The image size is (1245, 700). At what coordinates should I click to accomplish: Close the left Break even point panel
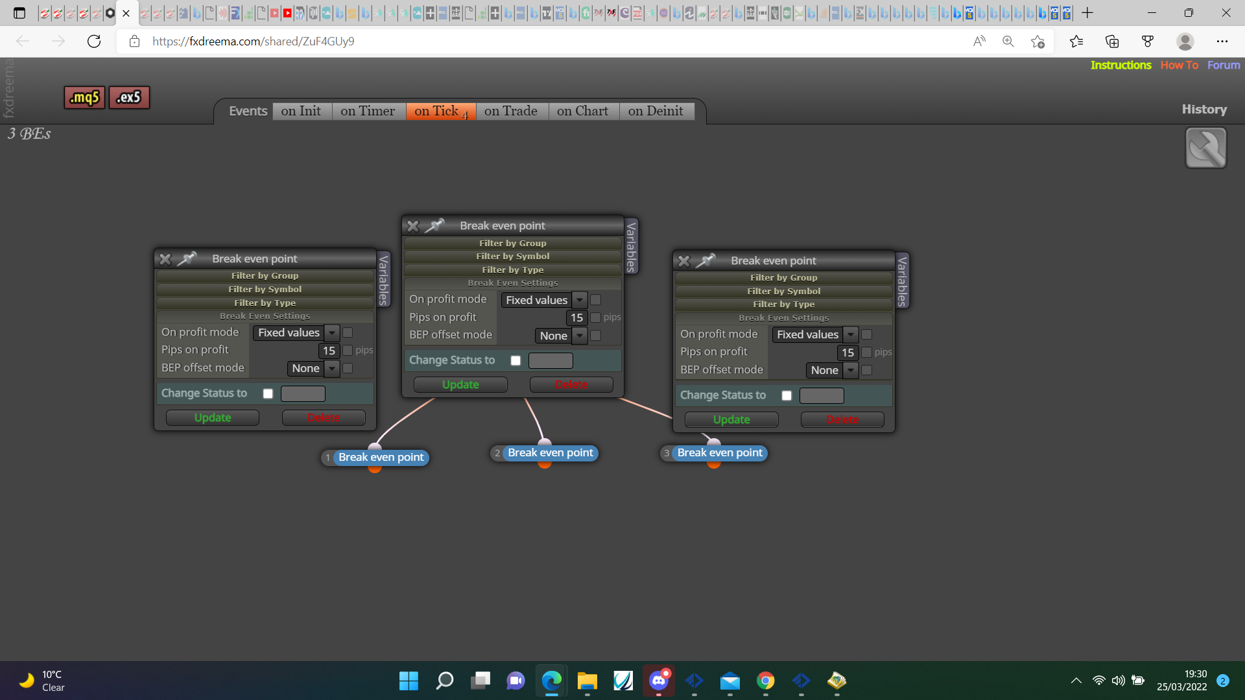(165, 259)
